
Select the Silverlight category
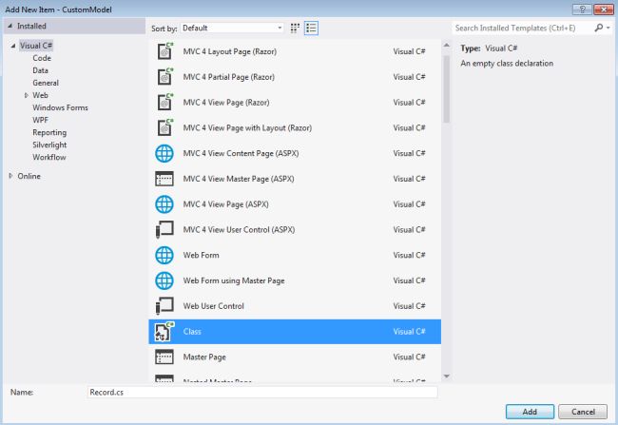point(49,145)
